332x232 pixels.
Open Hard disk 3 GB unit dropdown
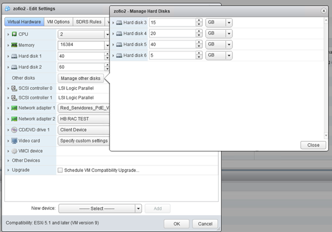point(229,22)
